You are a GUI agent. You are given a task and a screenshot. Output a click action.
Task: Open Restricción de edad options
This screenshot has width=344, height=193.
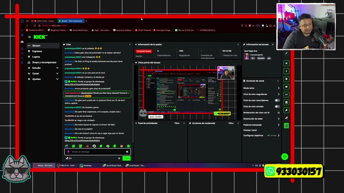[x=261, y=119]
